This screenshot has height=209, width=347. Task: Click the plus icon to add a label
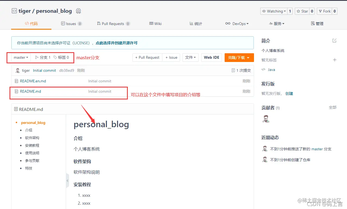(335, 60)
